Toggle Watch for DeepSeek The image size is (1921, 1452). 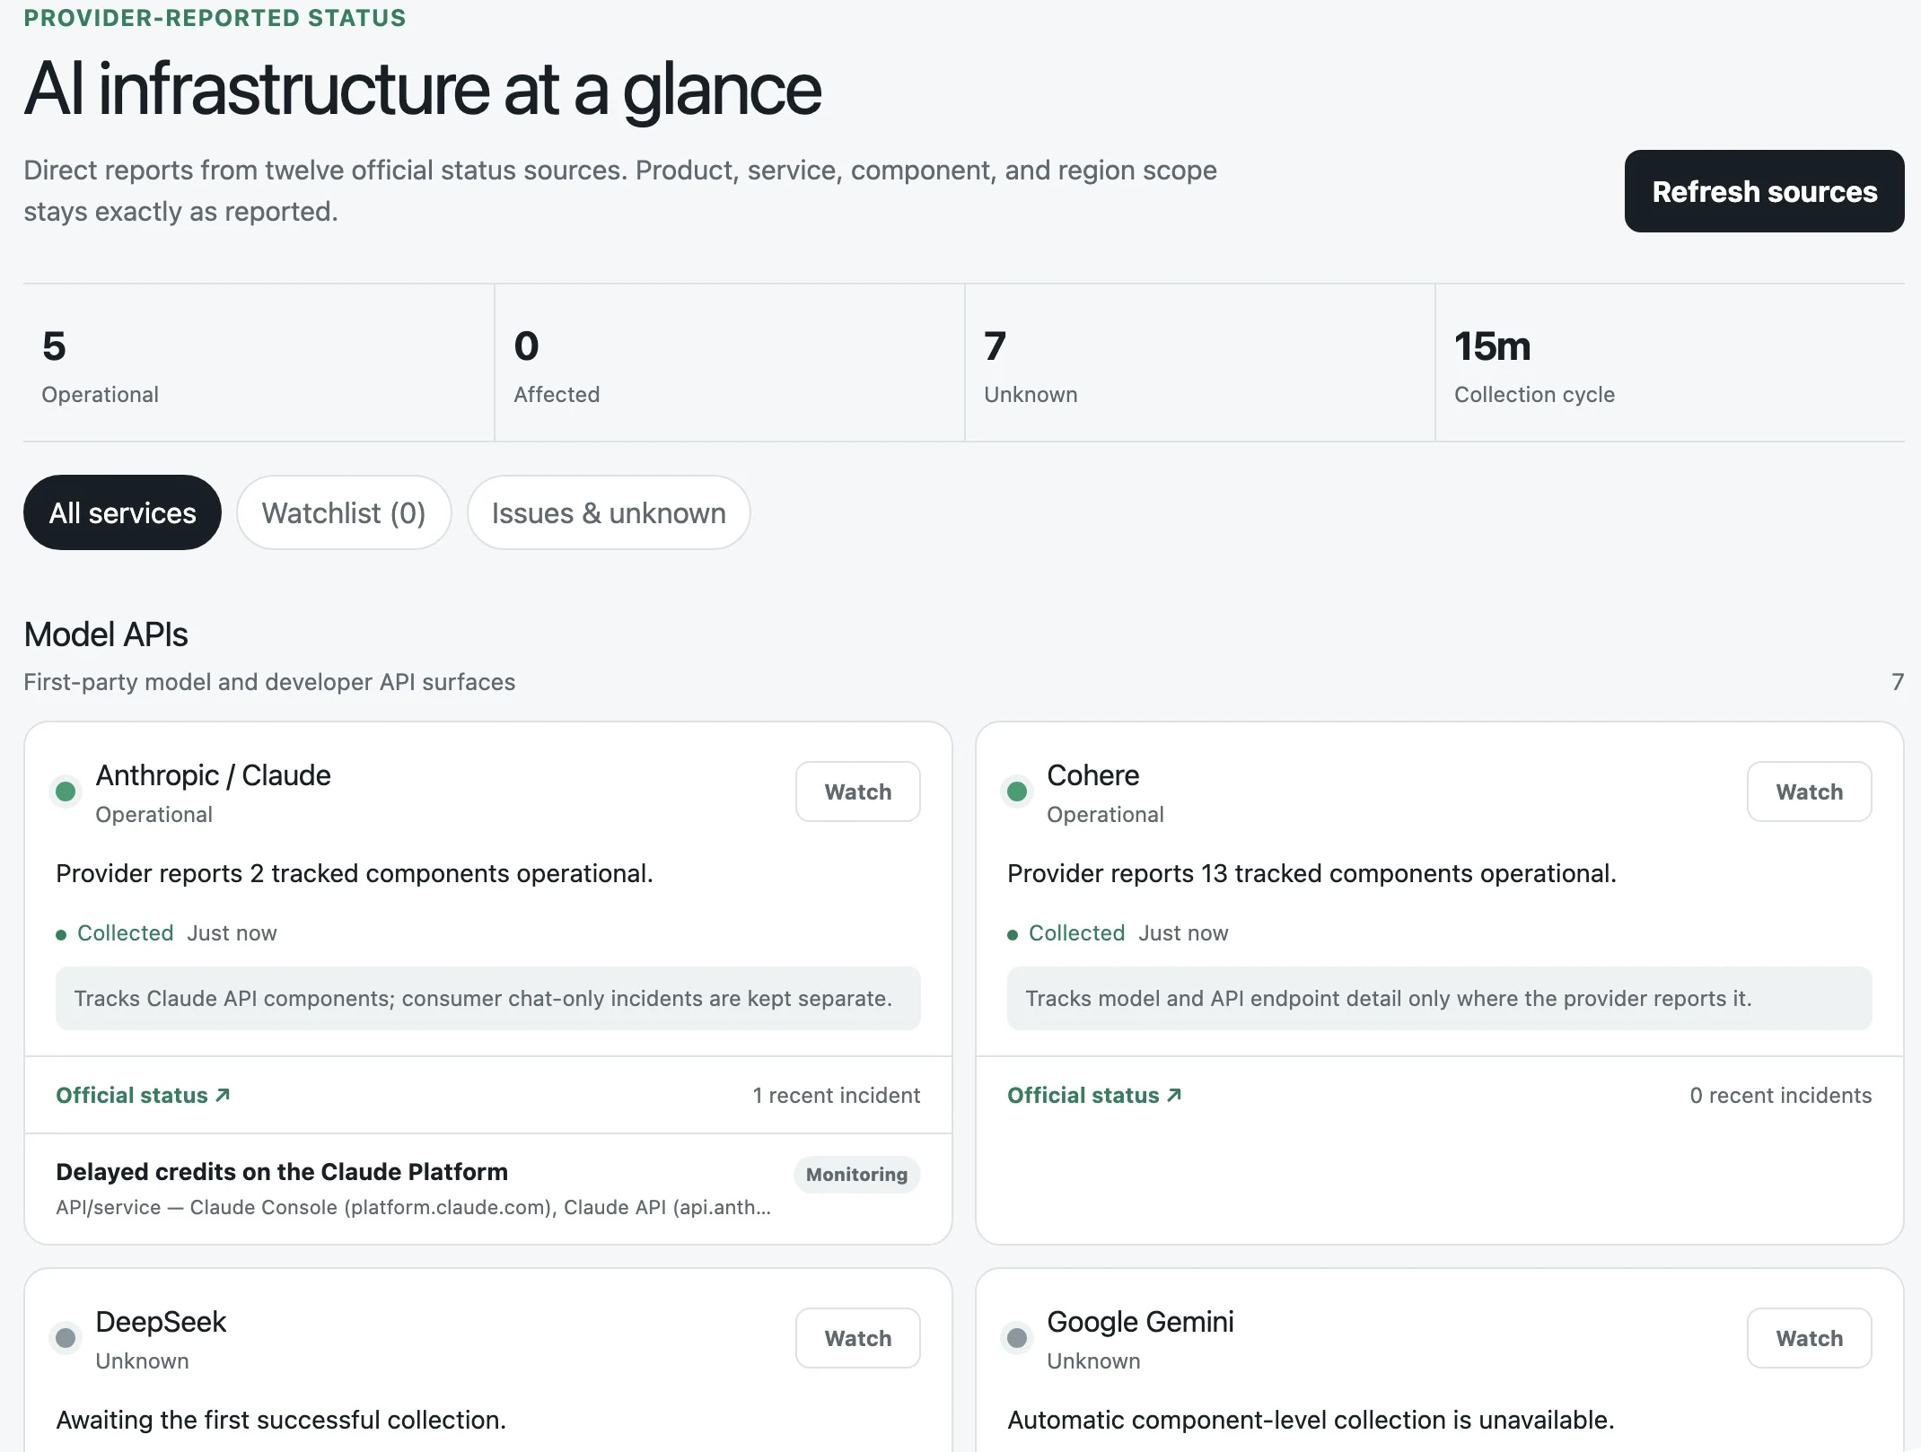858,1338
